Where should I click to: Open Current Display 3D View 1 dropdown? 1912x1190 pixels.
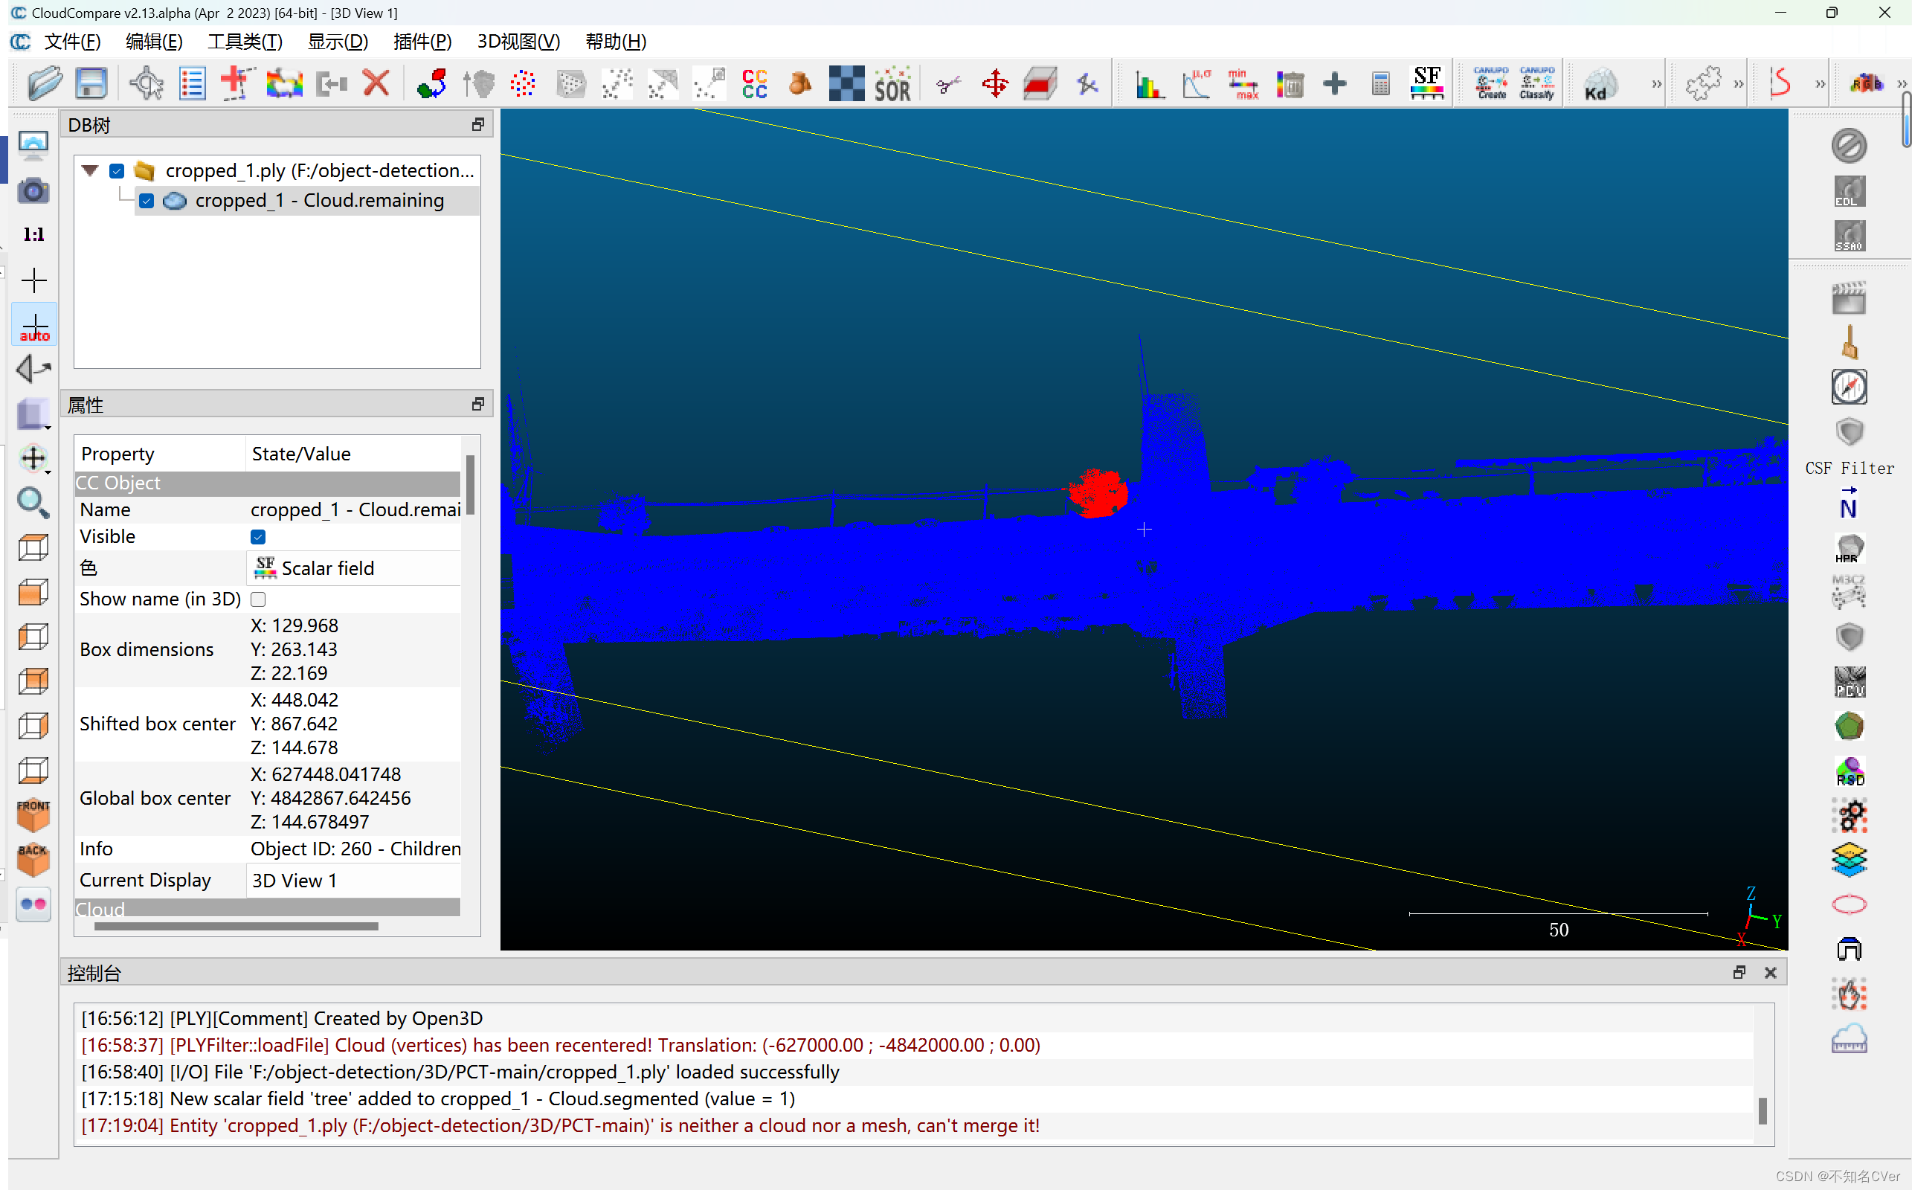[x=354, y=881]
